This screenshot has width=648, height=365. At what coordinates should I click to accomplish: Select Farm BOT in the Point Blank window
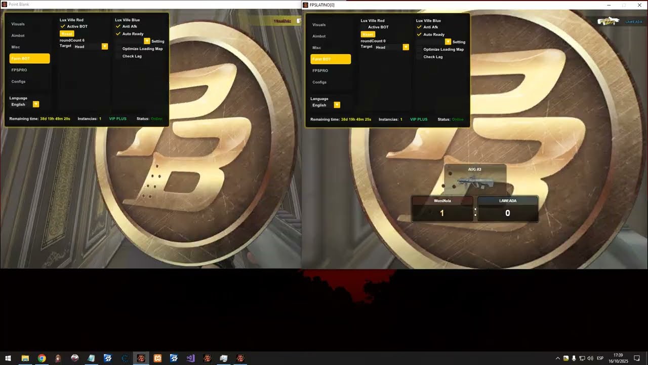coord(29,58)
